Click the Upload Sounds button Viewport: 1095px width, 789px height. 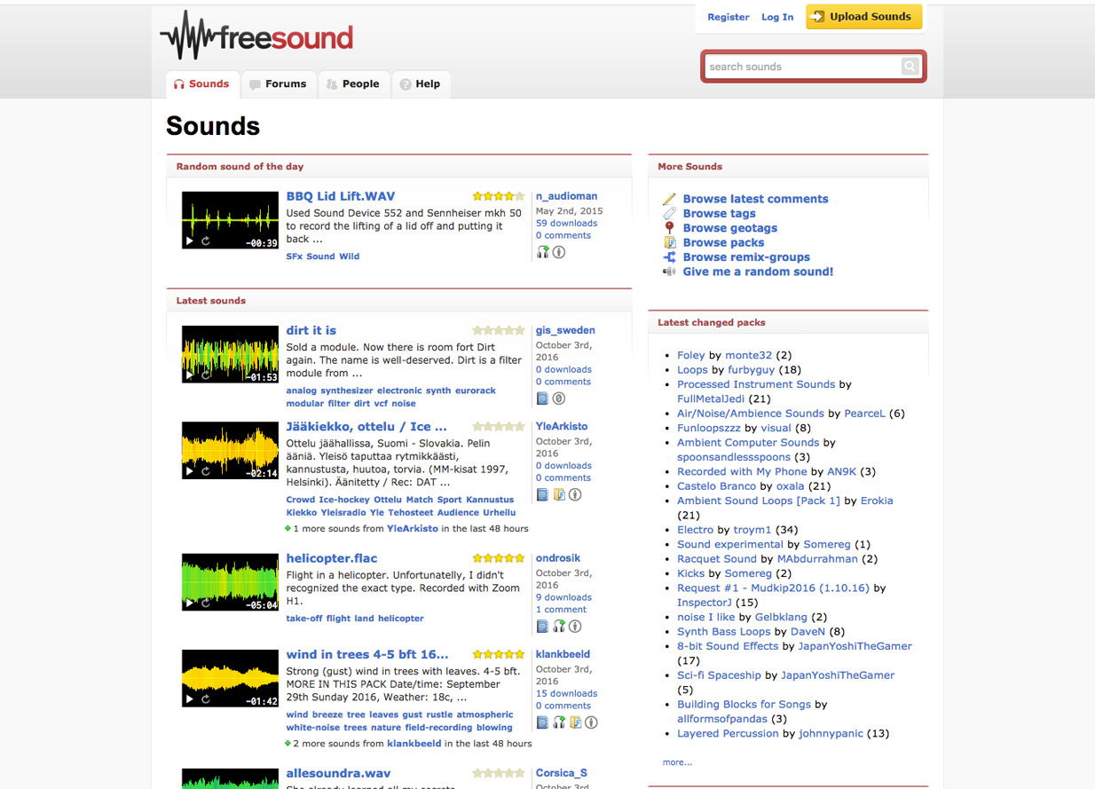(x=863, y=17)
